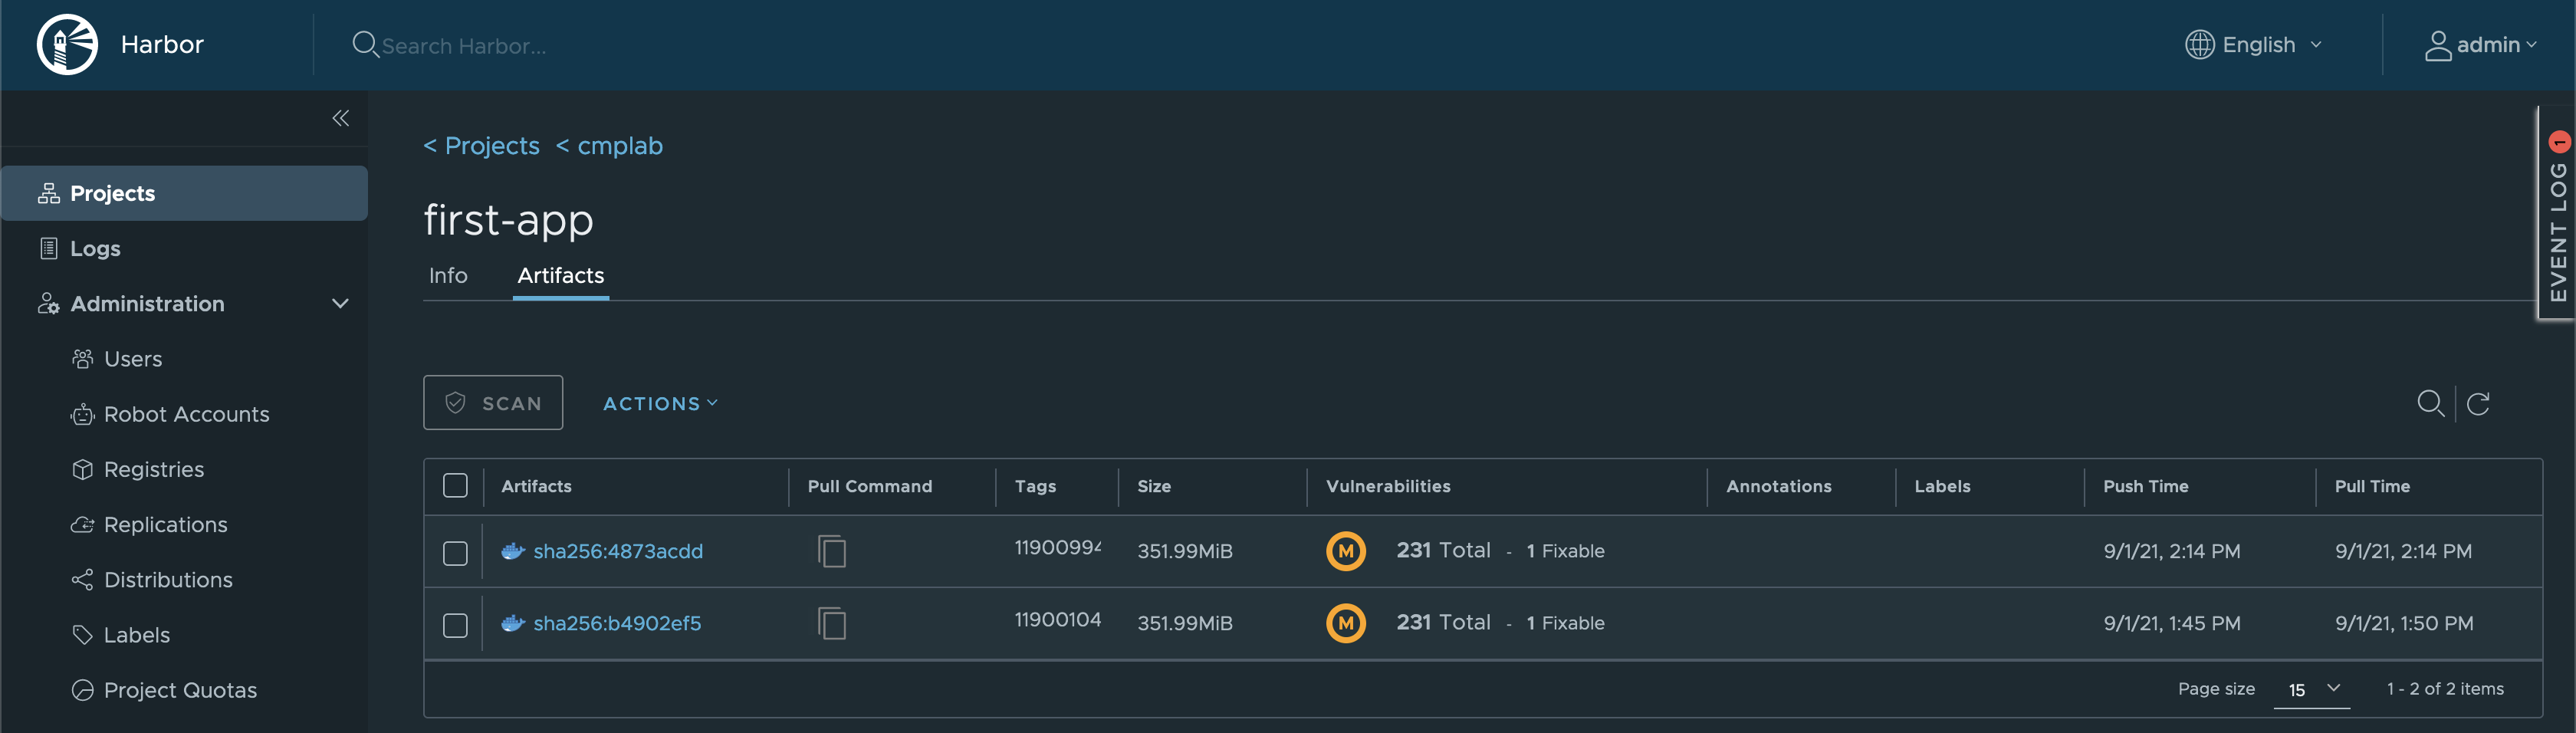Open Users under Administration
The width and height of the screenshot is (2576, 733).
(133, 358)
